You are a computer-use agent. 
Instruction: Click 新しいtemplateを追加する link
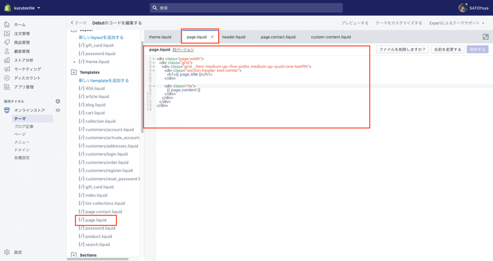104,80
